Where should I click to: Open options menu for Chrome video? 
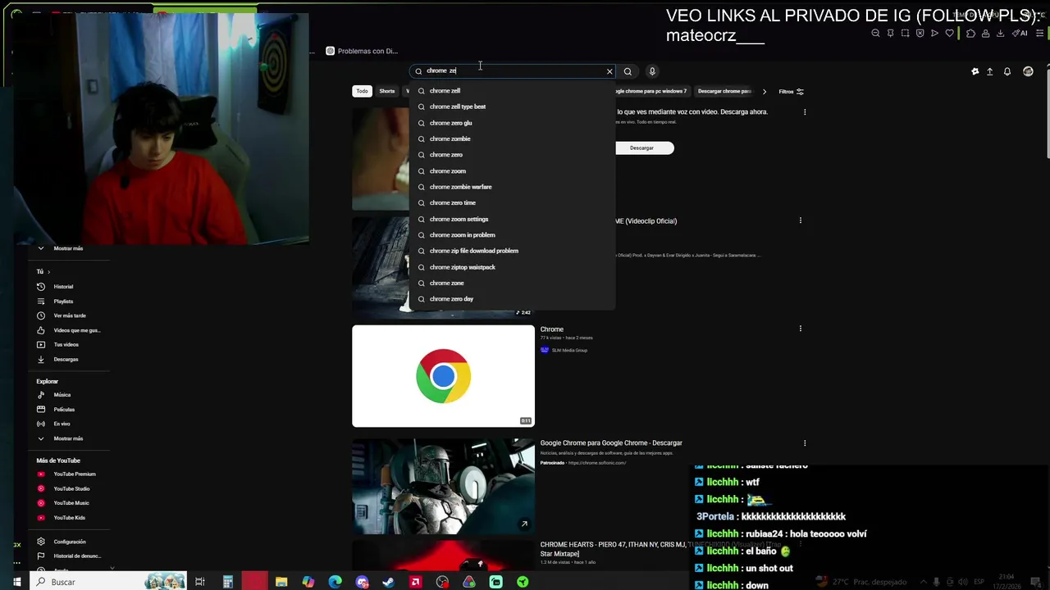[x=800, y=329]
